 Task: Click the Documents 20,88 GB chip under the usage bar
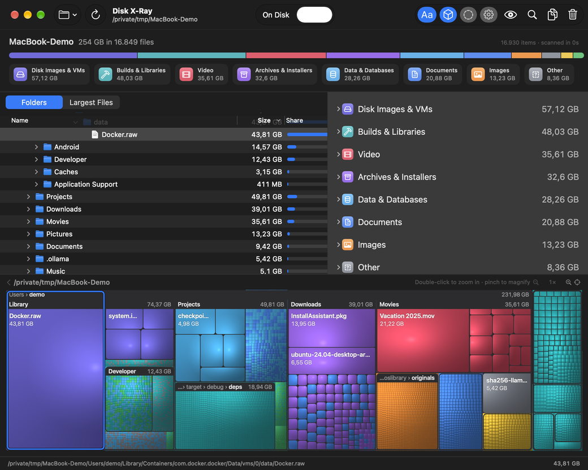pos(433,74)
